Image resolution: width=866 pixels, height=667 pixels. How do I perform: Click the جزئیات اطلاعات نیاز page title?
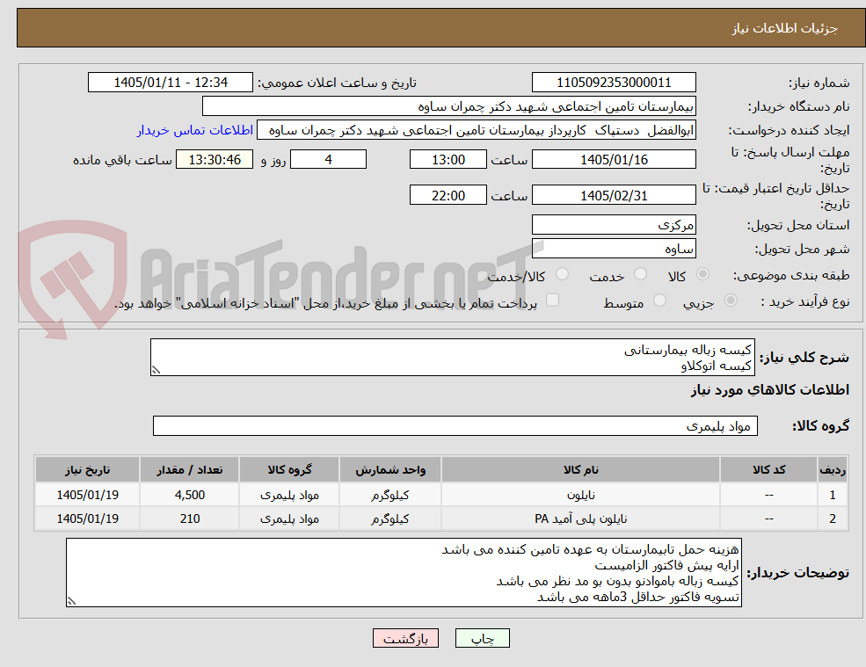coord(785,28)
